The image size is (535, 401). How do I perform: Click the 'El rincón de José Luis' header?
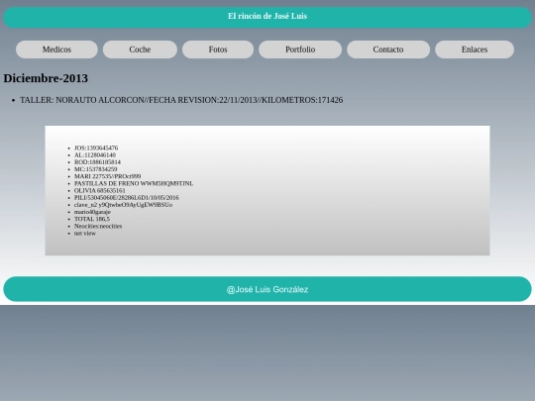267,16
